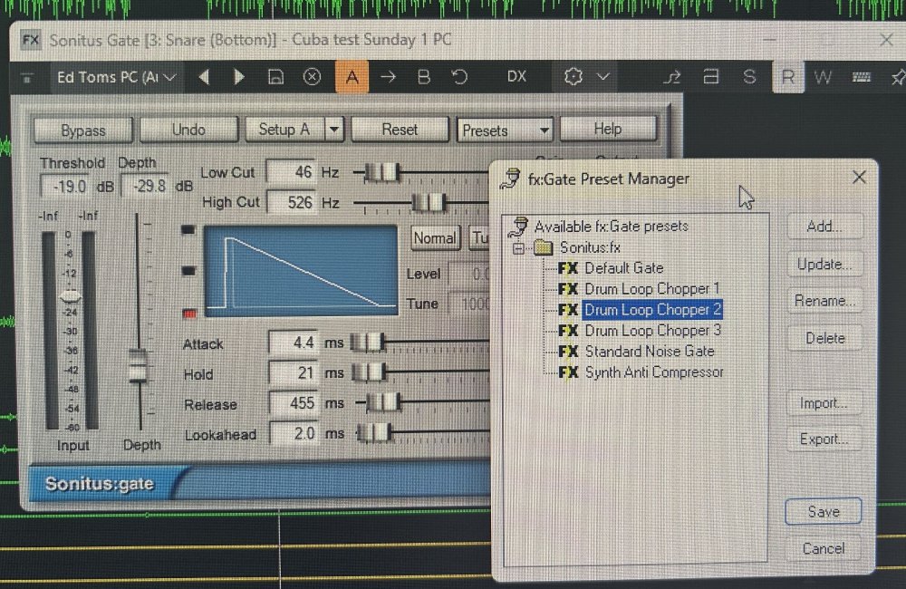The width and height of the screenshot is (906, 589).
Task: Select the Standard Noise Gate preset
Action: 650,352
